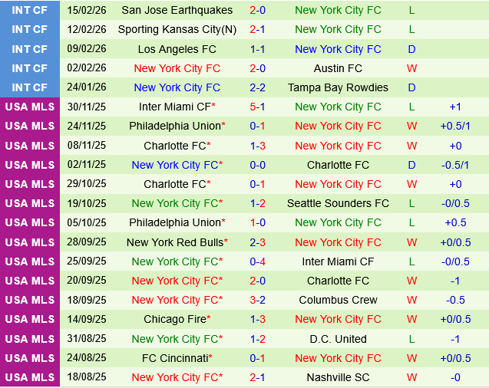Open the San Jose Earthquakes team link
This screenshot has height=388, width=489.
pyautogui.click(x=177, y=11)
